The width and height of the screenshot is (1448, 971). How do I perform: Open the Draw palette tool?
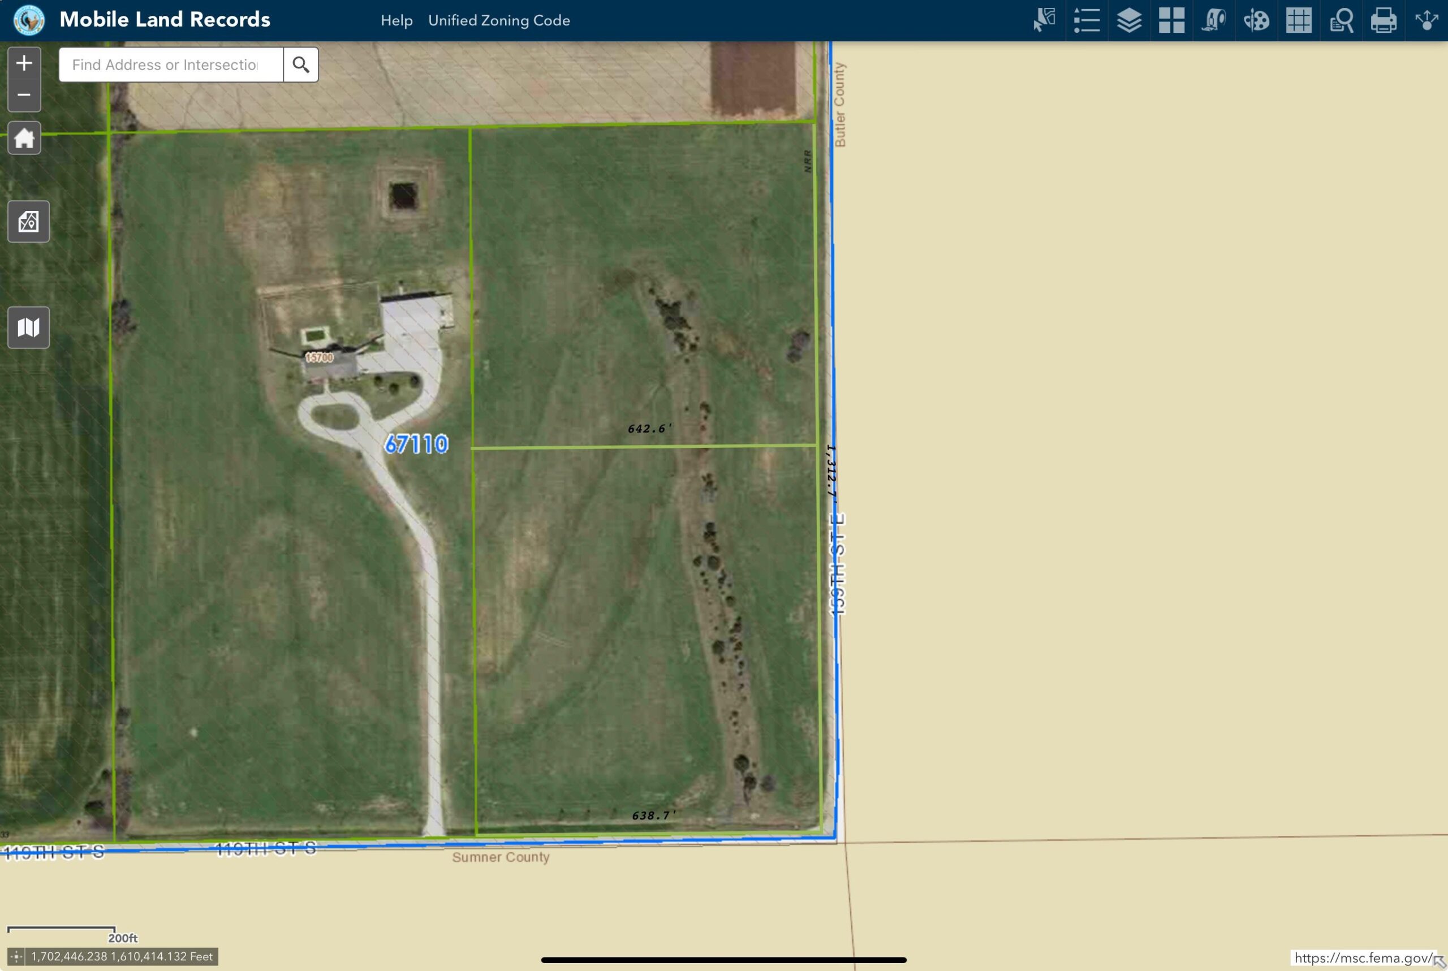tap(1256, 20)
